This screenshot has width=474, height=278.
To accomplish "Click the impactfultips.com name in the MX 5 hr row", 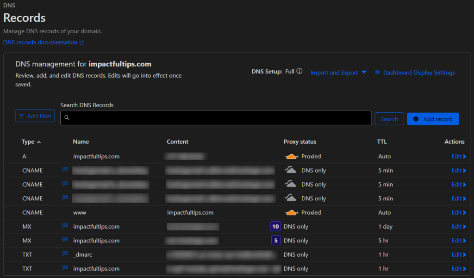I will (96, 241).
